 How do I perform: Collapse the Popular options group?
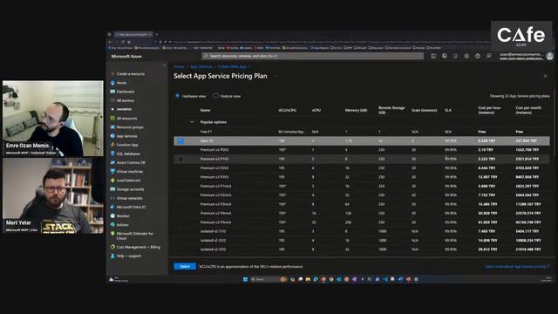(192, 122)
